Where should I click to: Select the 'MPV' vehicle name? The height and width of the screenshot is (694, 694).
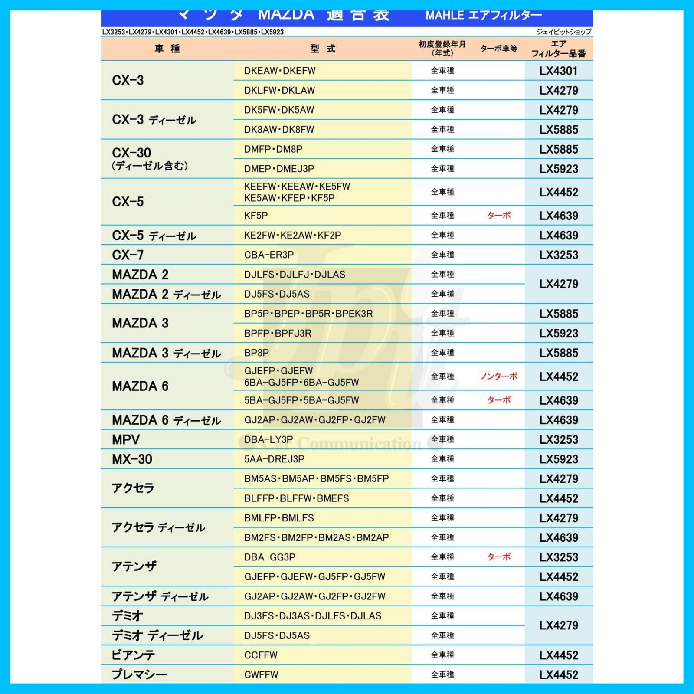126,440
